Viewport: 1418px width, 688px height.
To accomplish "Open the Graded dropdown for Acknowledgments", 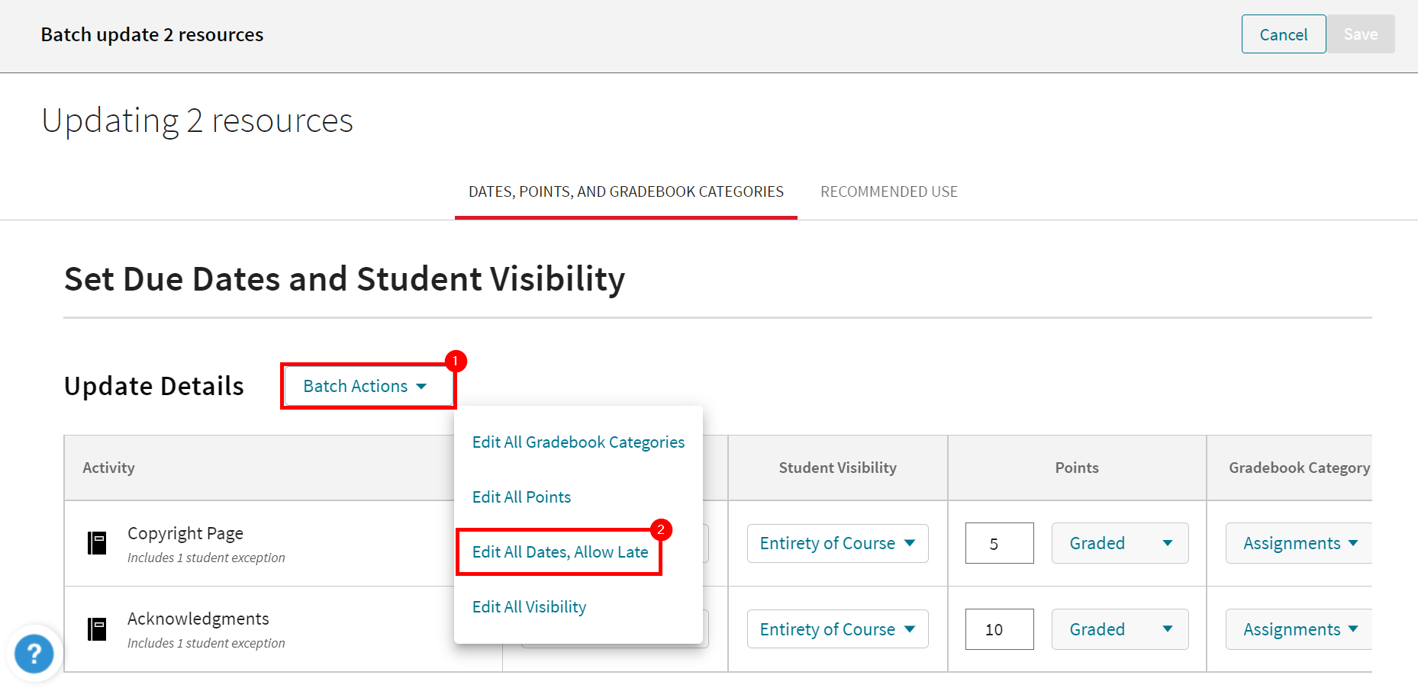I will tap(1119, 629).
